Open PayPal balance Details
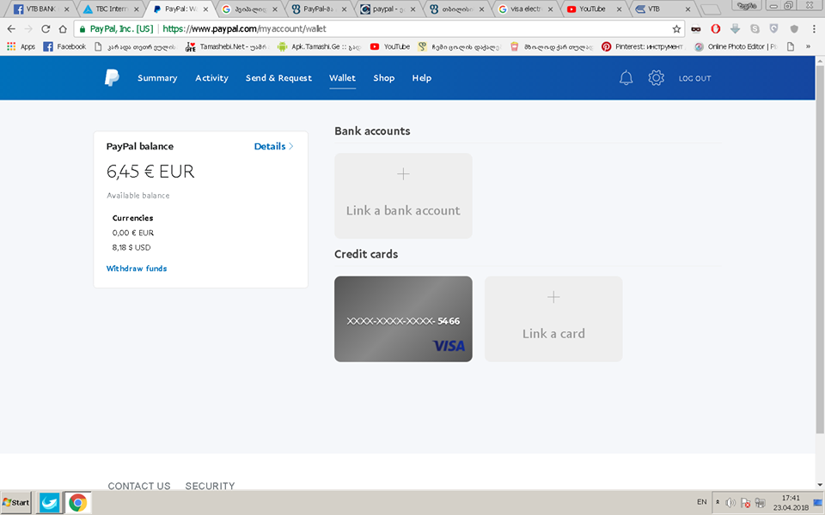Screen dimensions: 825x515 coord(273,146)
